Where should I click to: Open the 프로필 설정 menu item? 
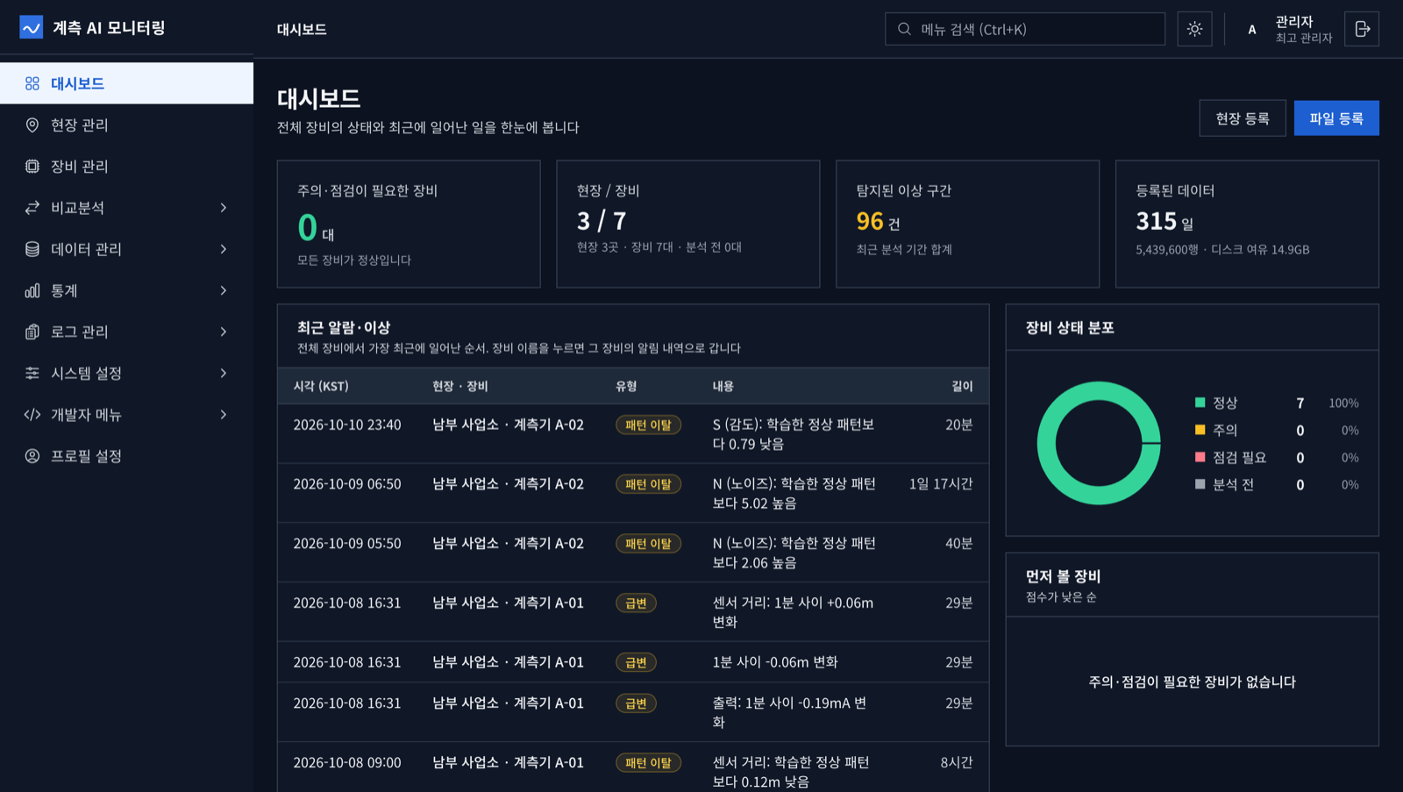pyautogui.click(x=126, y=456)
